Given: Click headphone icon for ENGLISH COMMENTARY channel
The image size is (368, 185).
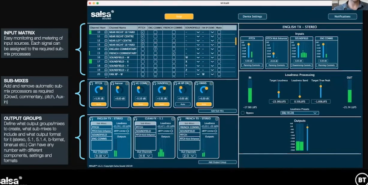Looking at the screenshot, I should (x=106, y=49).
